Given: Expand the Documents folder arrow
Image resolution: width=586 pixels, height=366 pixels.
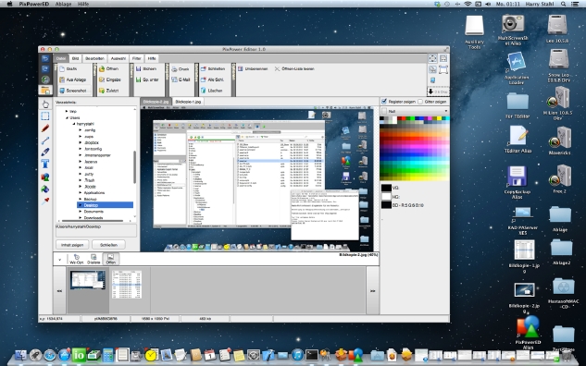Looking at the screenshot, I should point(81,212).
